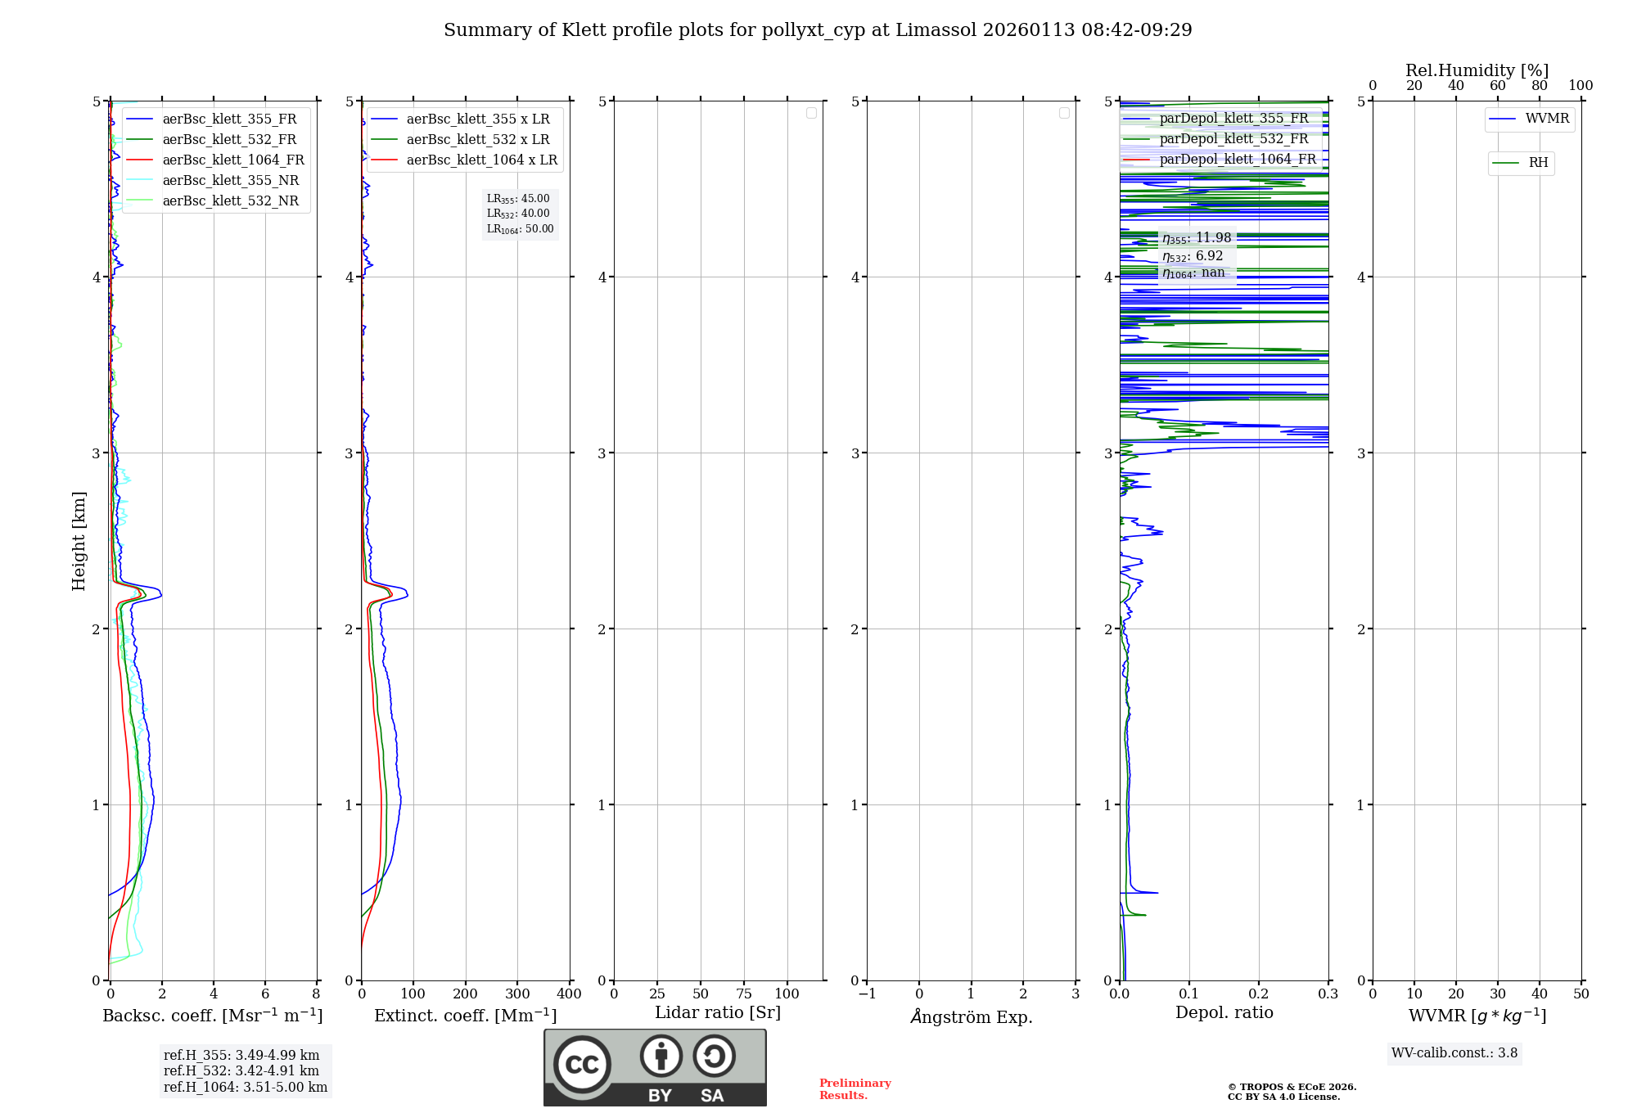This screenshot has height=1113, width=1637.
Task: Click the ShareAlike SA circular arrow icon
Action: pos(714,1057)
